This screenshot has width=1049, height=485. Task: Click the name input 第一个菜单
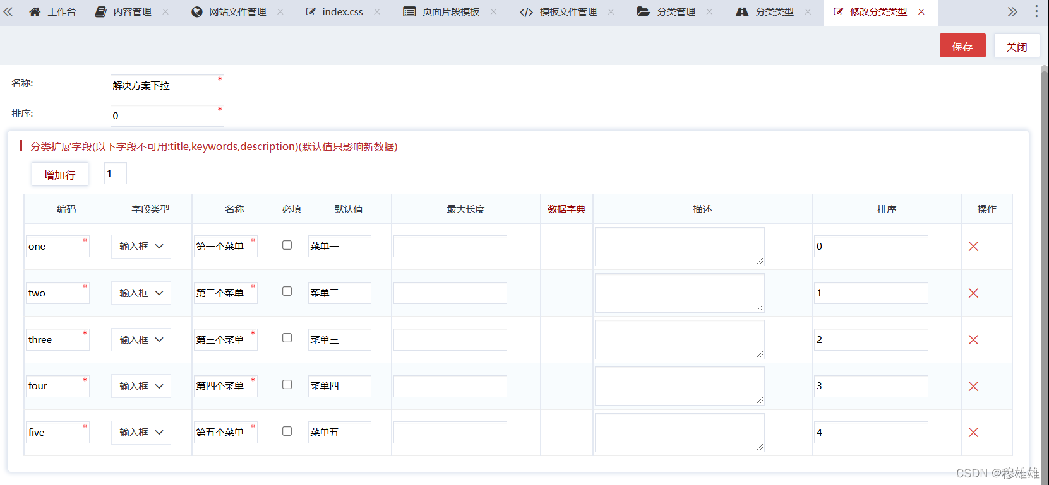pyautogui.click(x=225, y=247)
